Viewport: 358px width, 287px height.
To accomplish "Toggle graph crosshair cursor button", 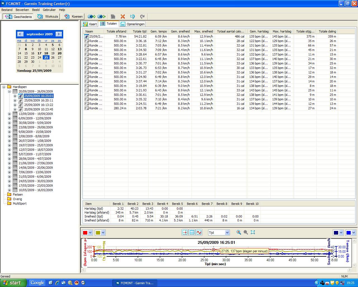I will (185, 232).
